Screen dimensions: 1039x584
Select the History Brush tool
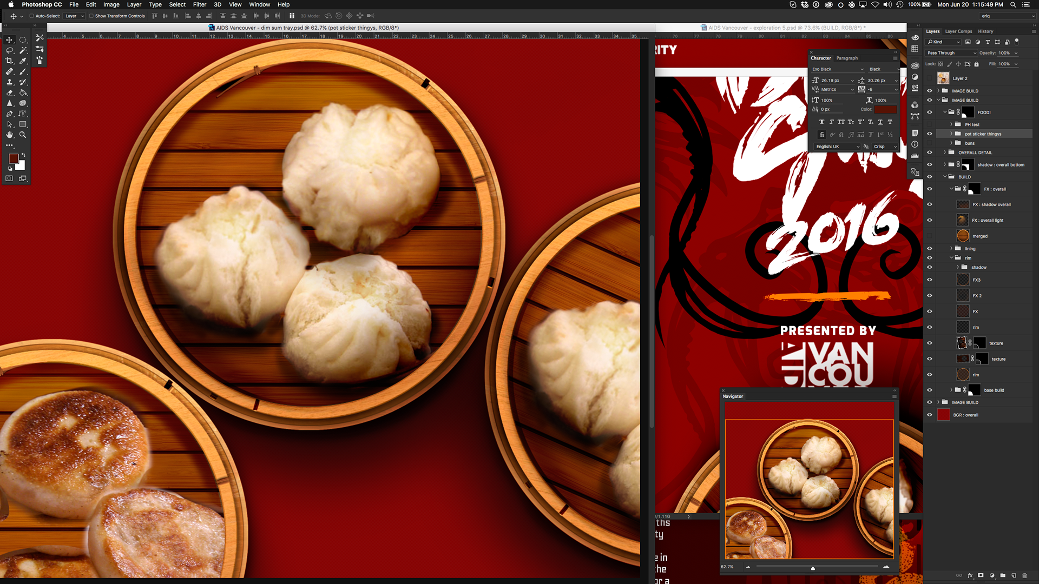pos(23,82)
